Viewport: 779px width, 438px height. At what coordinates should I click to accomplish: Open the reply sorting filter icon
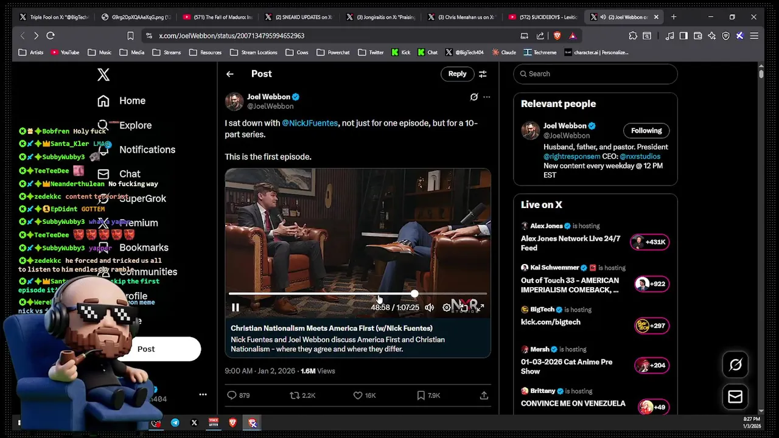(483, 74)
